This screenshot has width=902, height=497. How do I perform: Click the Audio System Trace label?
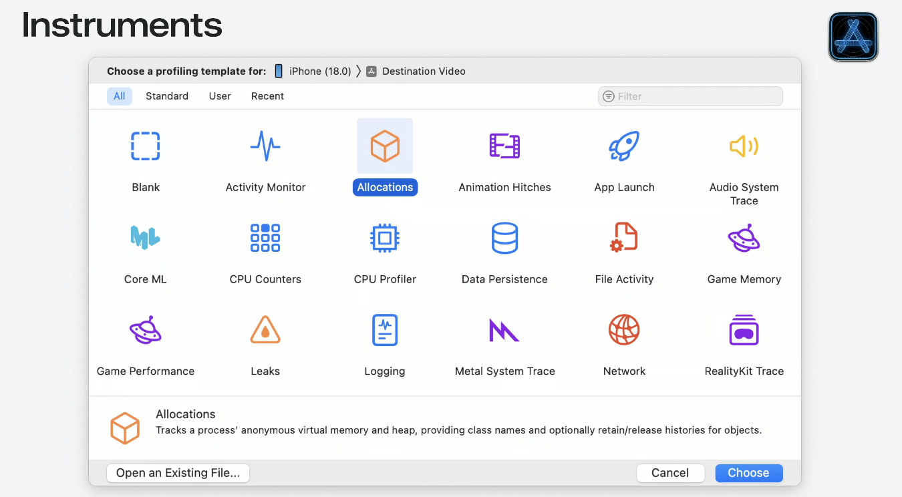[x=744, y=194]
